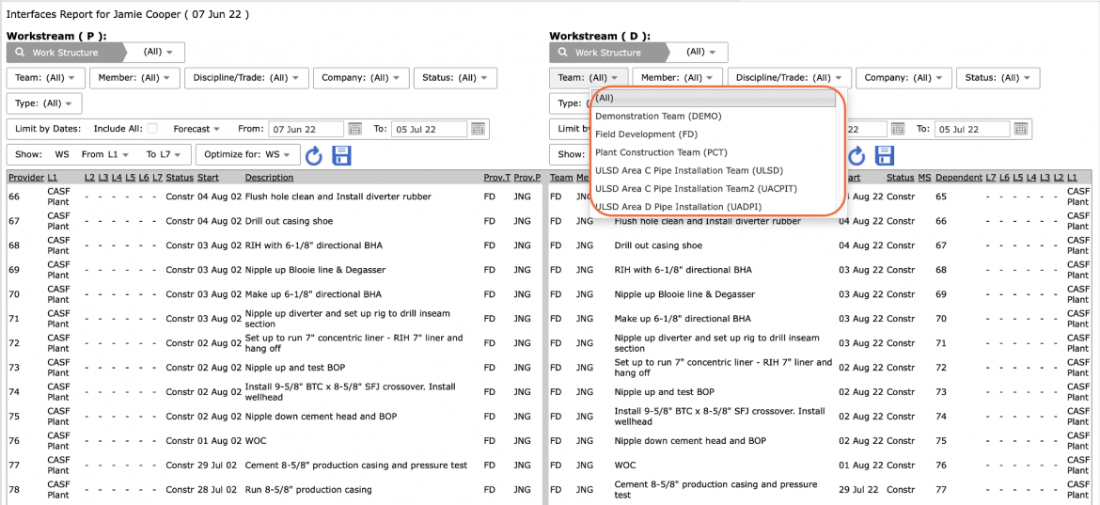The height and width of the screenshot is (505, 1100).
Task: Open calendar picker beside From 07 Jun 22
Action: tap(354, 129)
